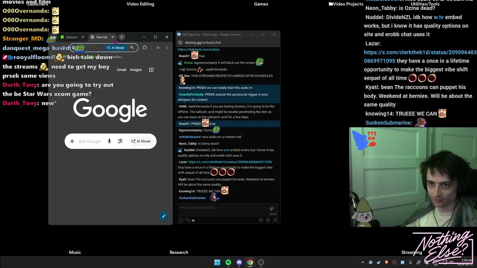Open Spotify from the taskbar

[x=228, y=262]
